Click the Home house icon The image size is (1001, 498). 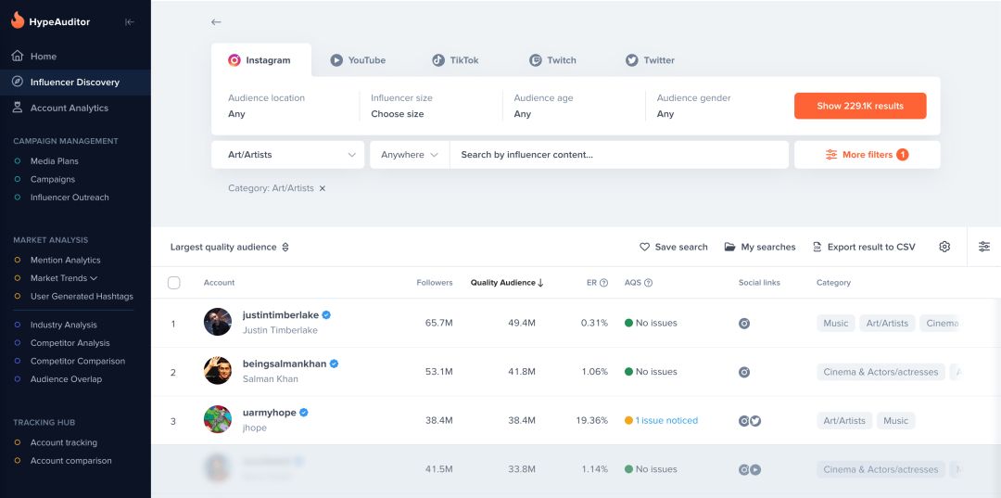18,57
